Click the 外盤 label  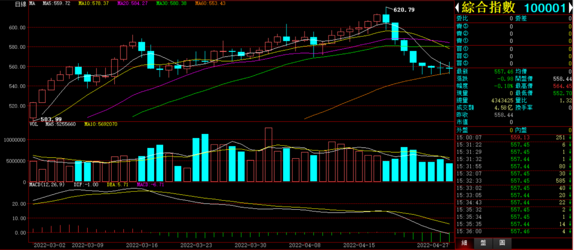click(462, 130)
